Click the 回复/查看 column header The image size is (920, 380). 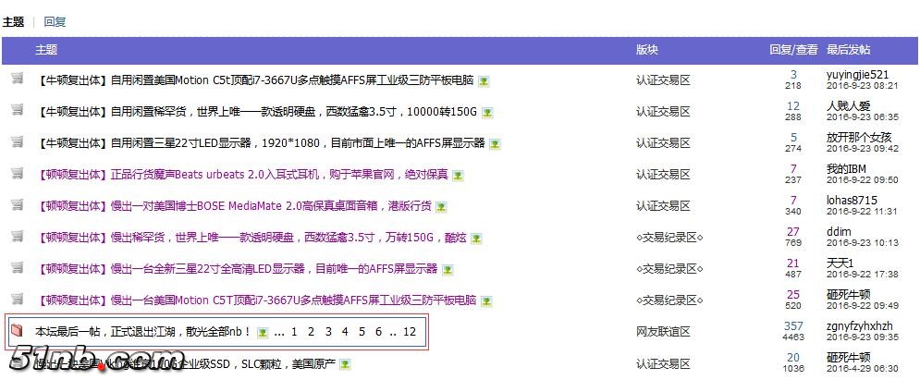793,50
